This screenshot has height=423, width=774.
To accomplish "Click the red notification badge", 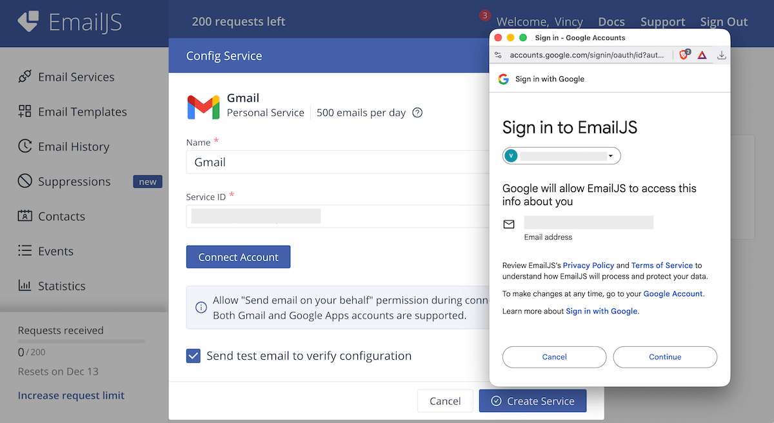I will coord(485,15).
